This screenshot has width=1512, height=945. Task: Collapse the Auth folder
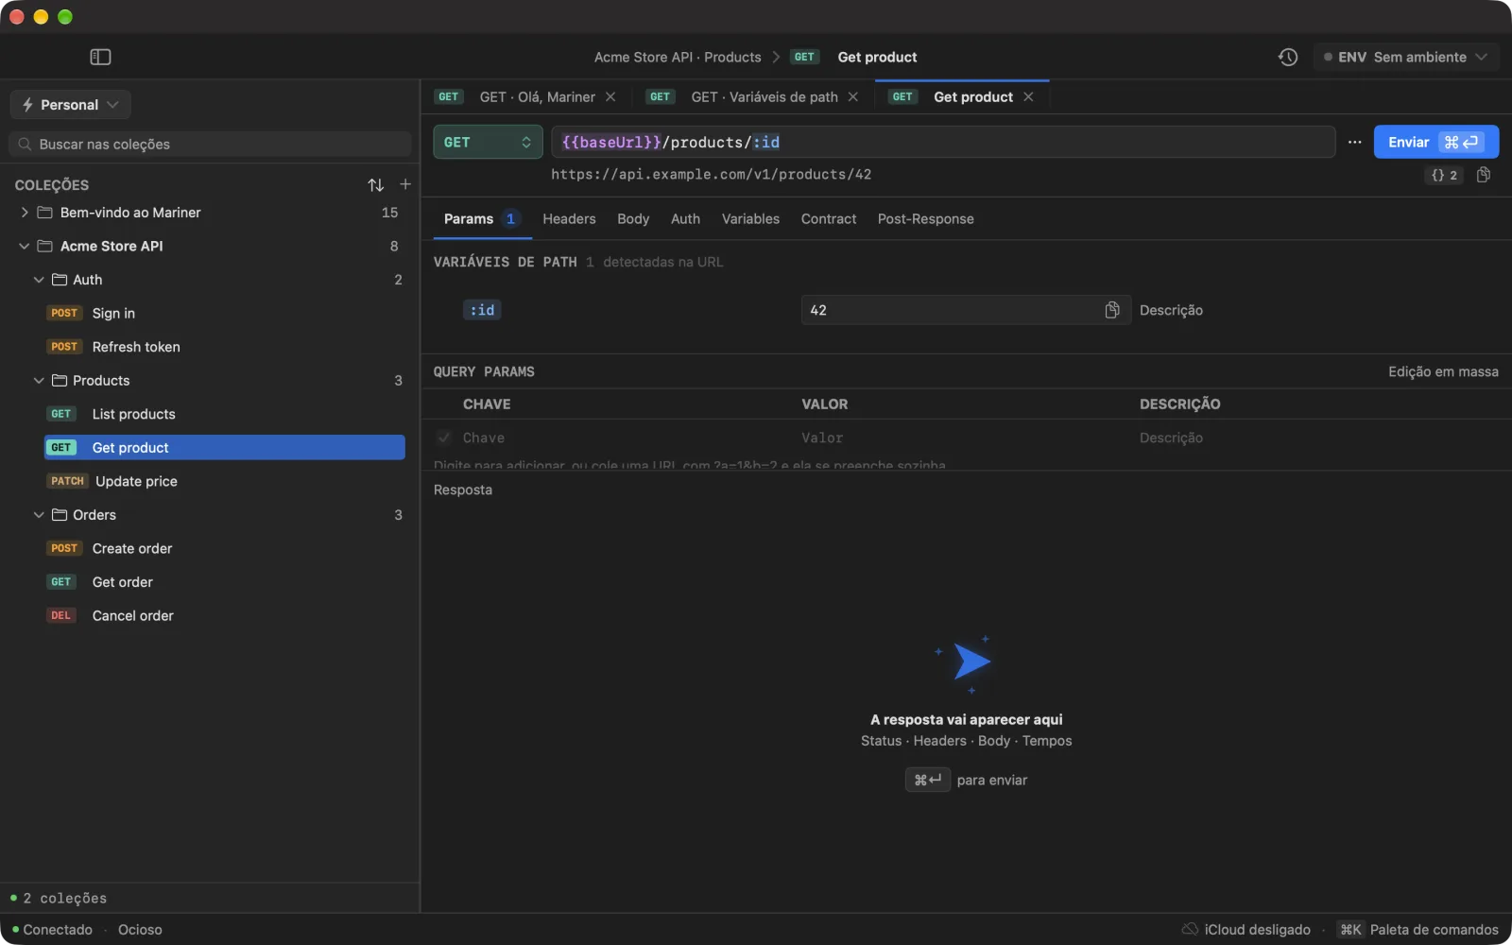click(x=39, y=280)
